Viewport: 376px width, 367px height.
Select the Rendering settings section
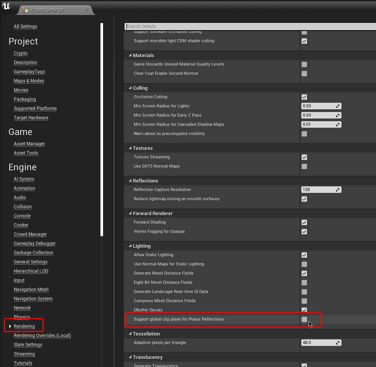(24, 326)
